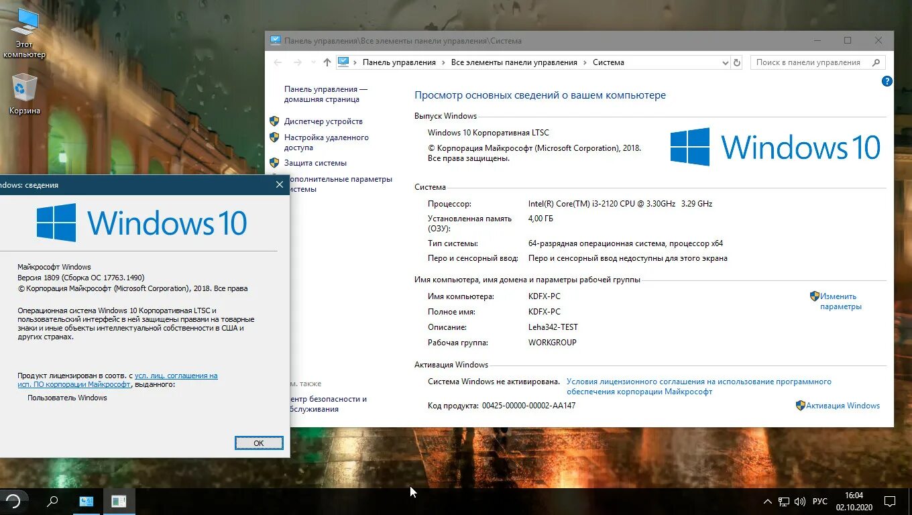Close the 'Windows: сведения' dialog

click(x=280, y=185)
